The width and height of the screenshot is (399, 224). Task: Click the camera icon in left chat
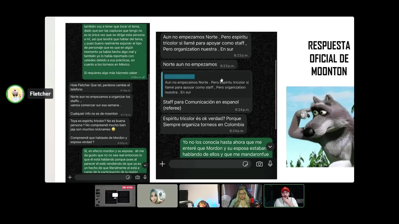(137, 177)
